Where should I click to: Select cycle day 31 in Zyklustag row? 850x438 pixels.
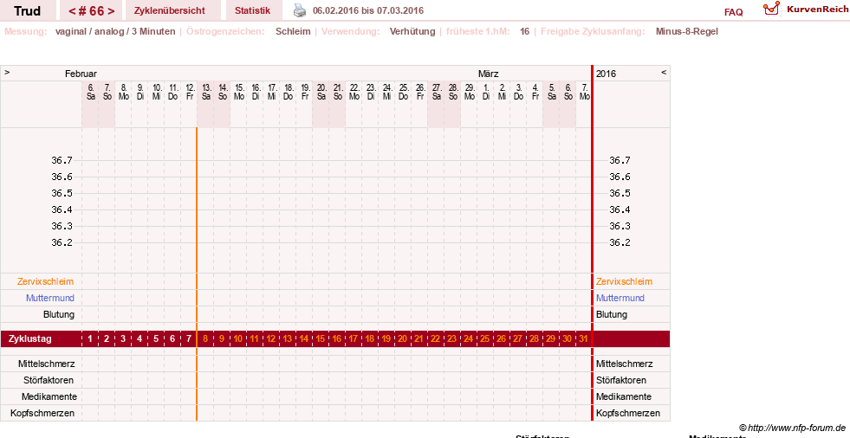(x=583, y=339)
